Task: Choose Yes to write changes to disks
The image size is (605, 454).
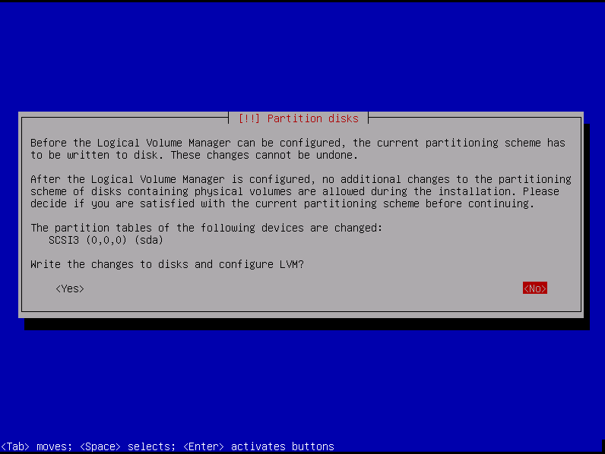Action: coord(70,288)
